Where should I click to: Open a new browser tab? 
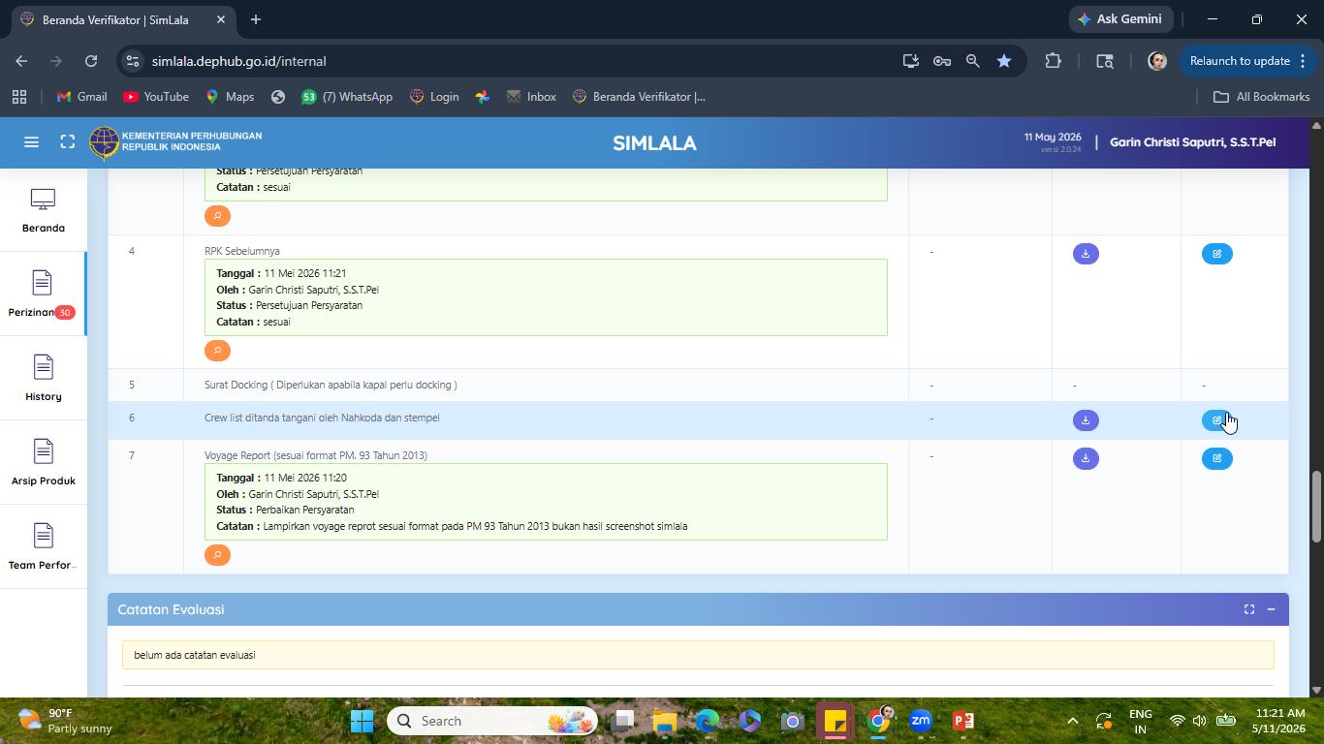(x=256, y=19)
